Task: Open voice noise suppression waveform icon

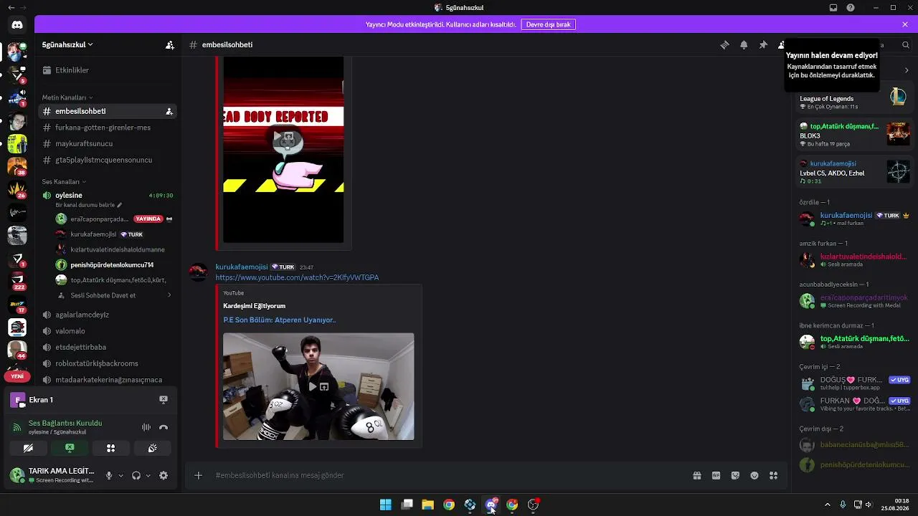Action: pos(146,427)
